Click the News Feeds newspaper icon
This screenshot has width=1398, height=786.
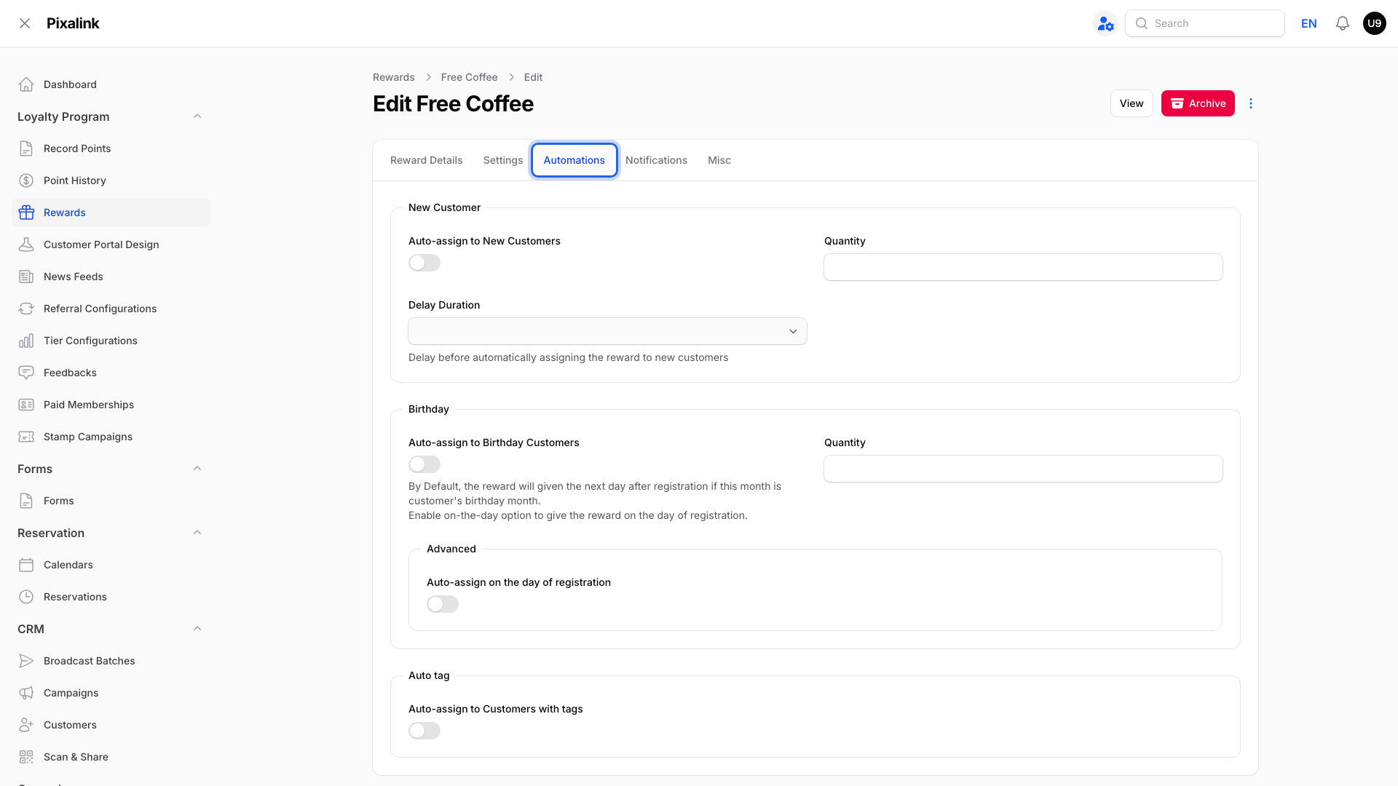click(26, 277)
